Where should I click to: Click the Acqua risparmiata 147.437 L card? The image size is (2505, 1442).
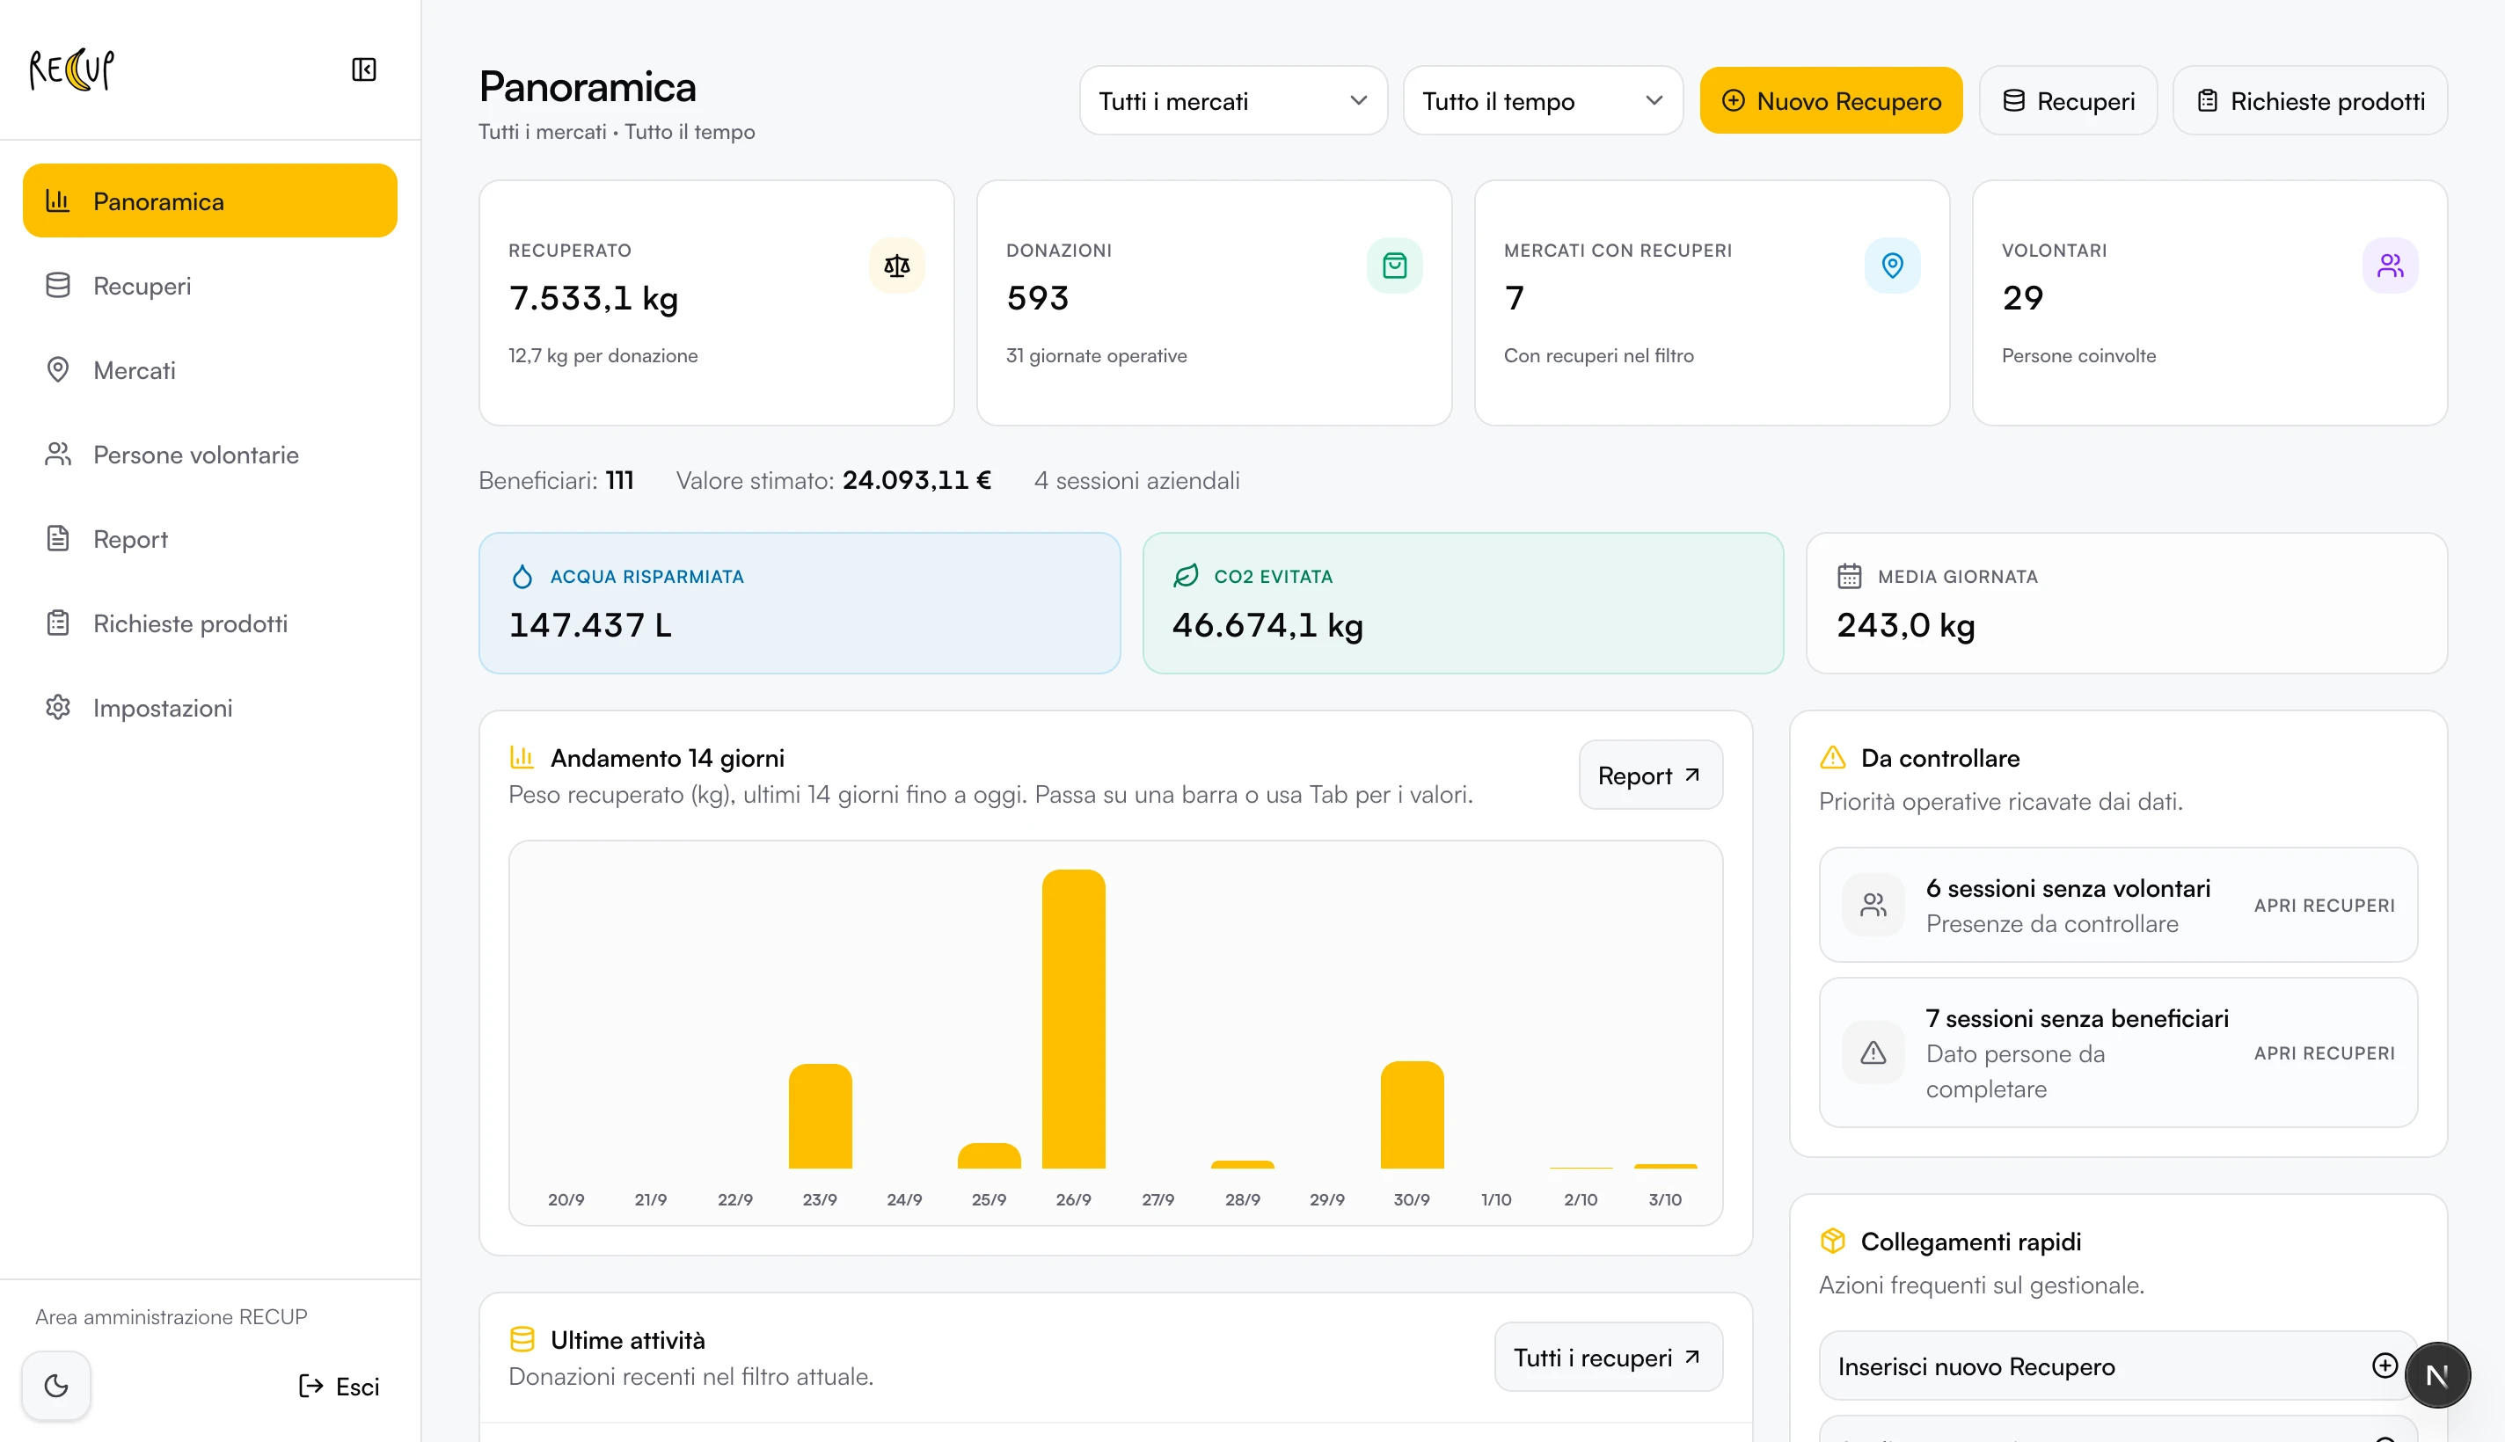(800, 603)
